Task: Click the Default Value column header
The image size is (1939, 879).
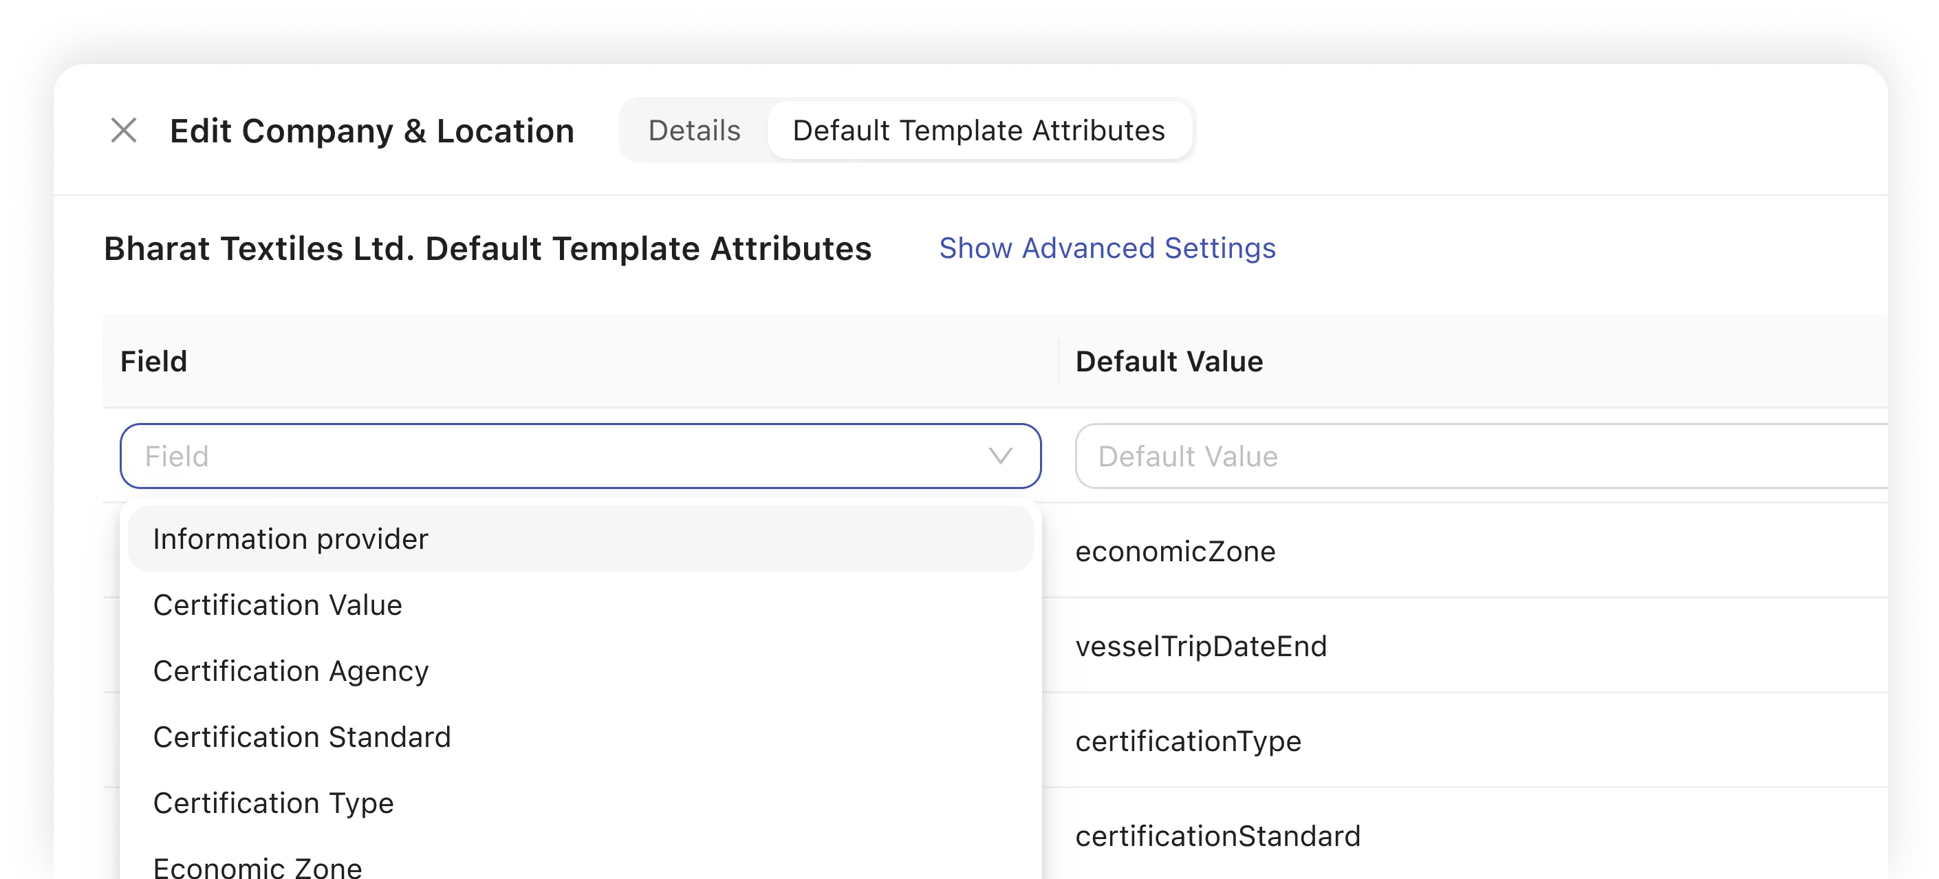Action: pos(1168,361)
